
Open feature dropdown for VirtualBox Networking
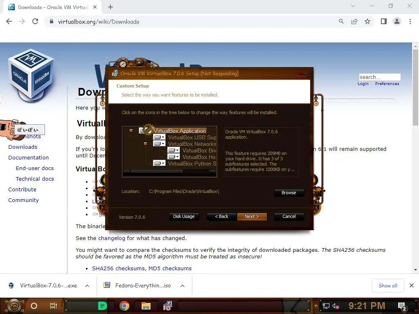159,144
